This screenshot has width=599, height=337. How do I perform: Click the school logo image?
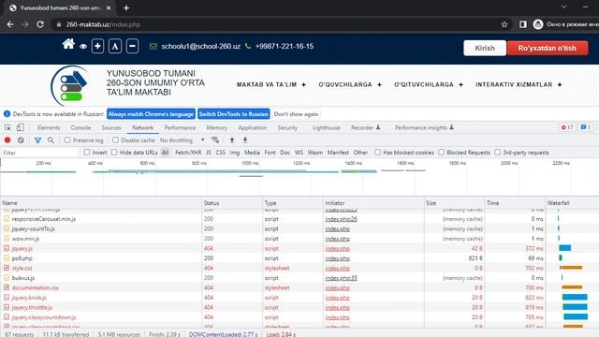coord(70,85)
